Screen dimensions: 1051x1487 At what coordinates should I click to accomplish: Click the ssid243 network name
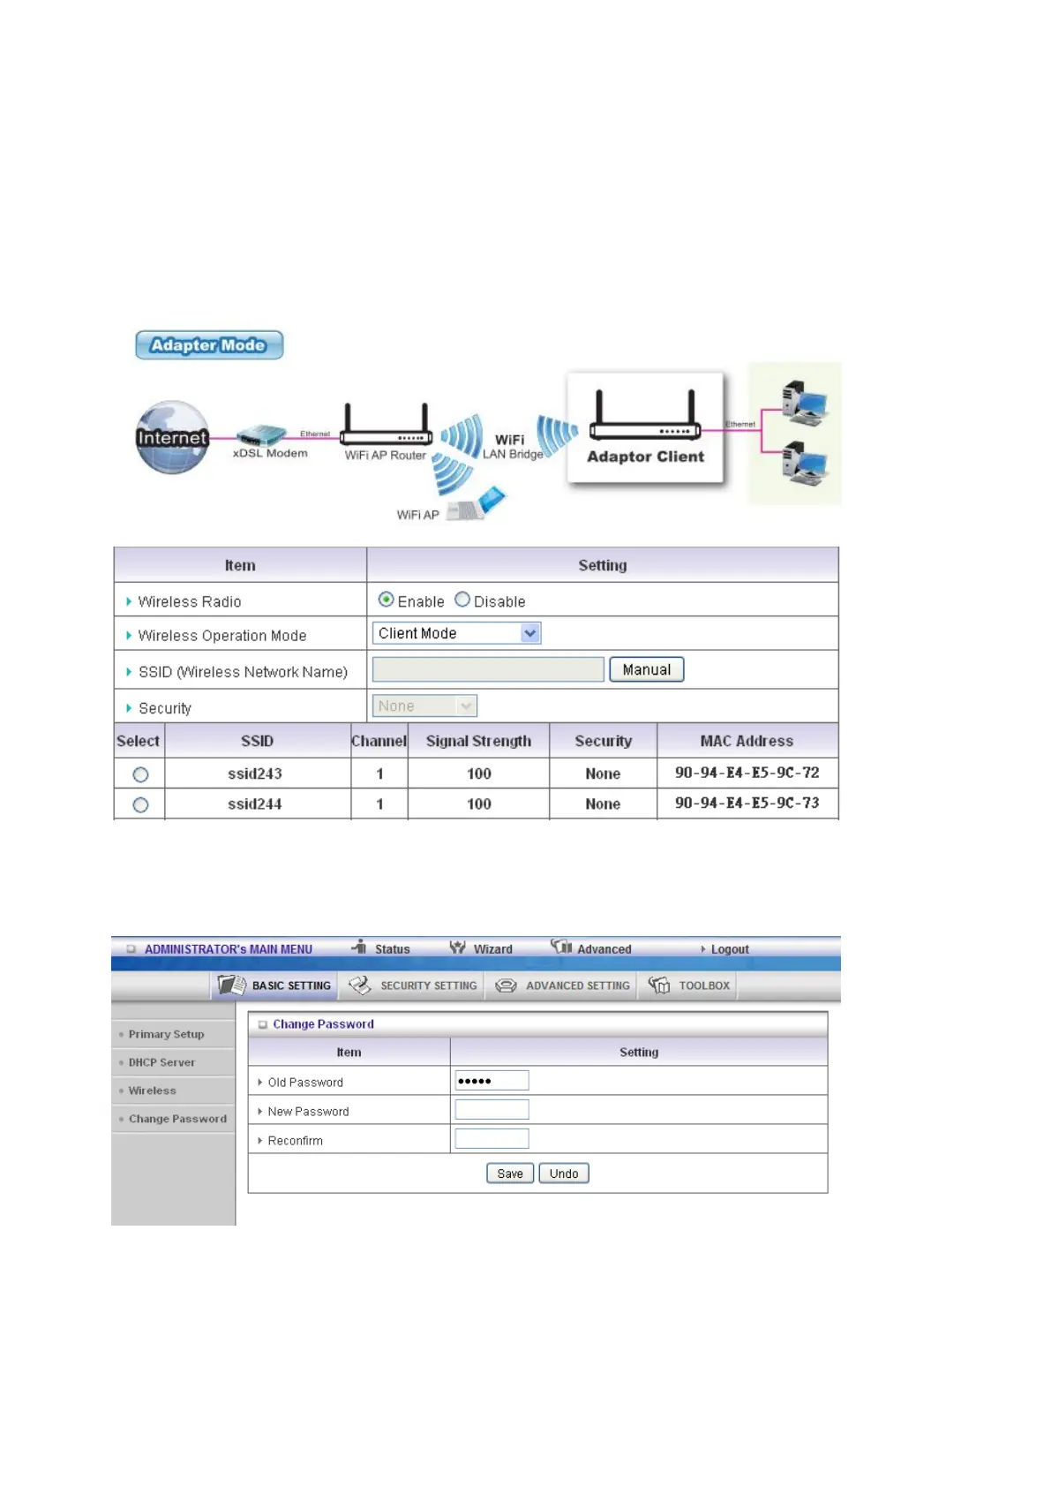255,774
